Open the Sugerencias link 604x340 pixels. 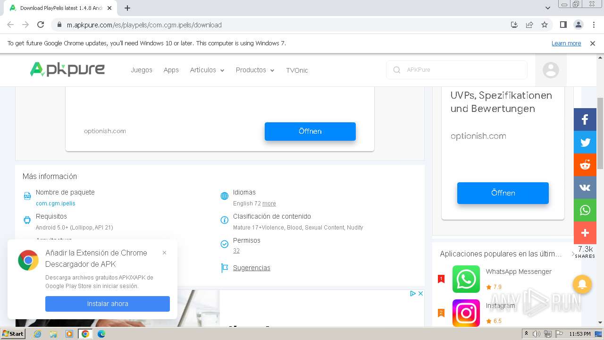coord(252,268)
